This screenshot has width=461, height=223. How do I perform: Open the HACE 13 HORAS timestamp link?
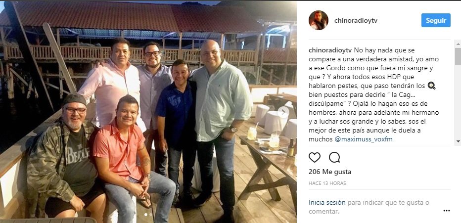coord(327,183)
